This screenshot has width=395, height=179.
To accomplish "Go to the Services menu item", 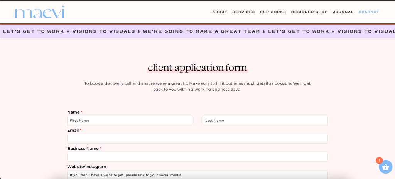I will (243, 12).
